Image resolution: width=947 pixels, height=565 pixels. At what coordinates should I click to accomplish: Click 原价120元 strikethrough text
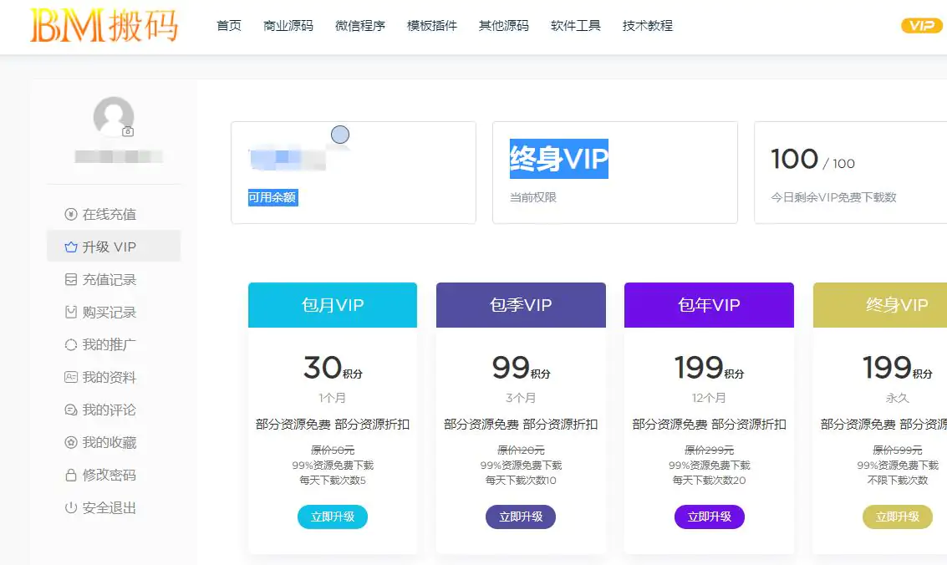(521, 450)
